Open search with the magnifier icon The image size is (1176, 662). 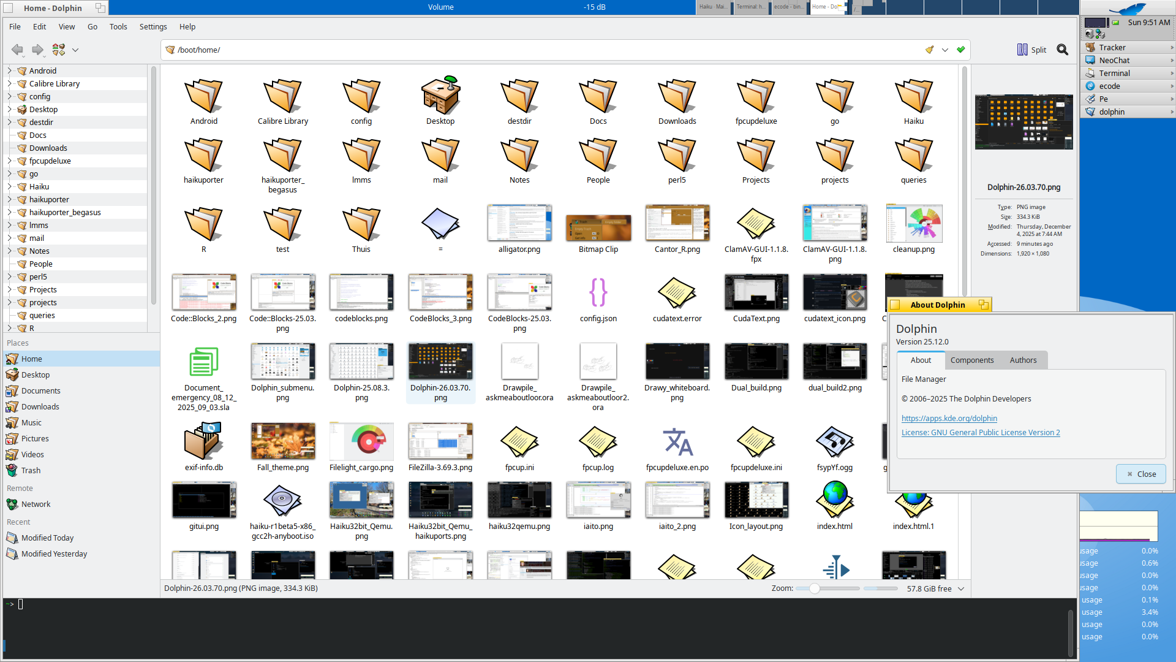[1062, 50]
